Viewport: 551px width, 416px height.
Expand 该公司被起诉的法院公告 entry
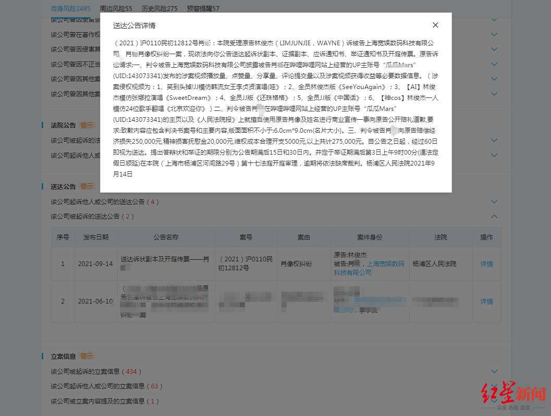494,140
